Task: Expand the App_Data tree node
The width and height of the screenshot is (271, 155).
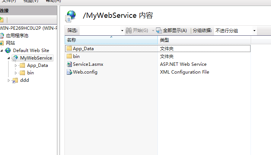Action: click(x=16, y=65)
